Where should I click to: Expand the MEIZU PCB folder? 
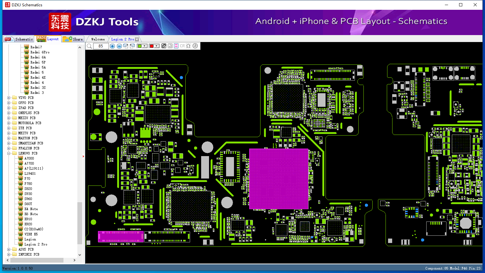(9, 118)
